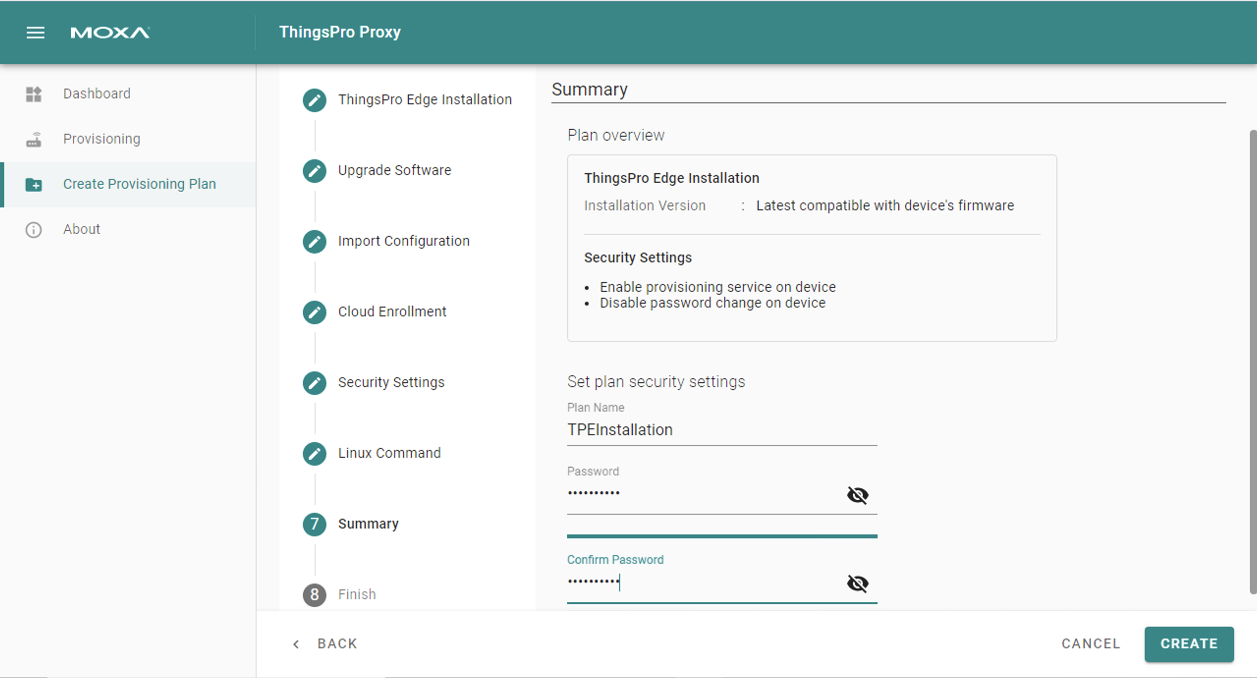Click the Finish step number 8 circle
Image resolution: width=1257 pixels, height=678 pixels.
pos(314,595)
